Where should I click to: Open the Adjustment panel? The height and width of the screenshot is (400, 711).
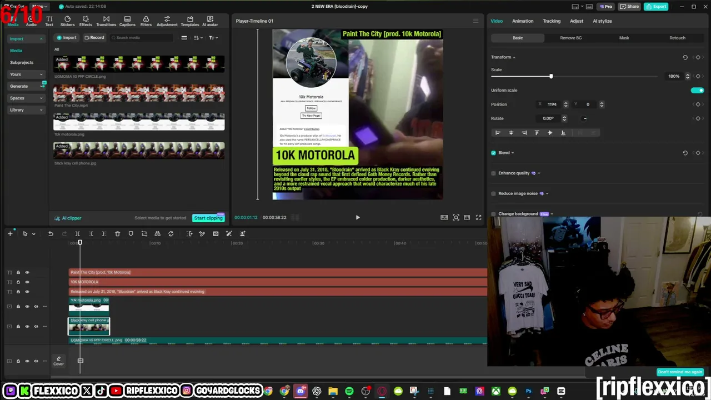pyautogui.click(x=167, y=21)
